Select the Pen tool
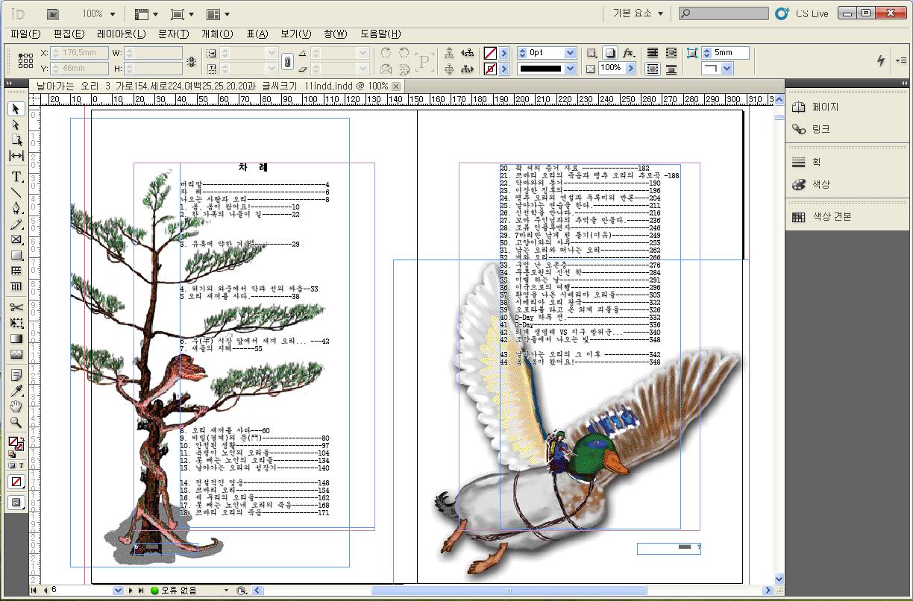Screen dimensions: 913x601 (x=16, y=207)
